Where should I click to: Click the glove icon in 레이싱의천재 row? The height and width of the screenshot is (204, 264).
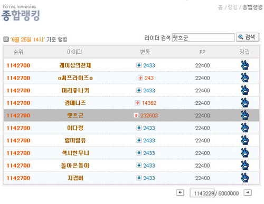(244, 65)
